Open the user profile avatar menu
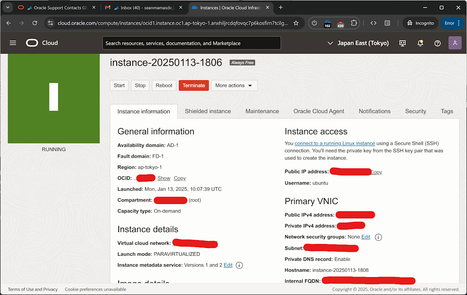467x295 pixels. tap(455, 43)
